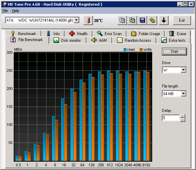Switch to the Info tab
The height and width of the screenshot is (170, 196).
(x=53, y=33)
